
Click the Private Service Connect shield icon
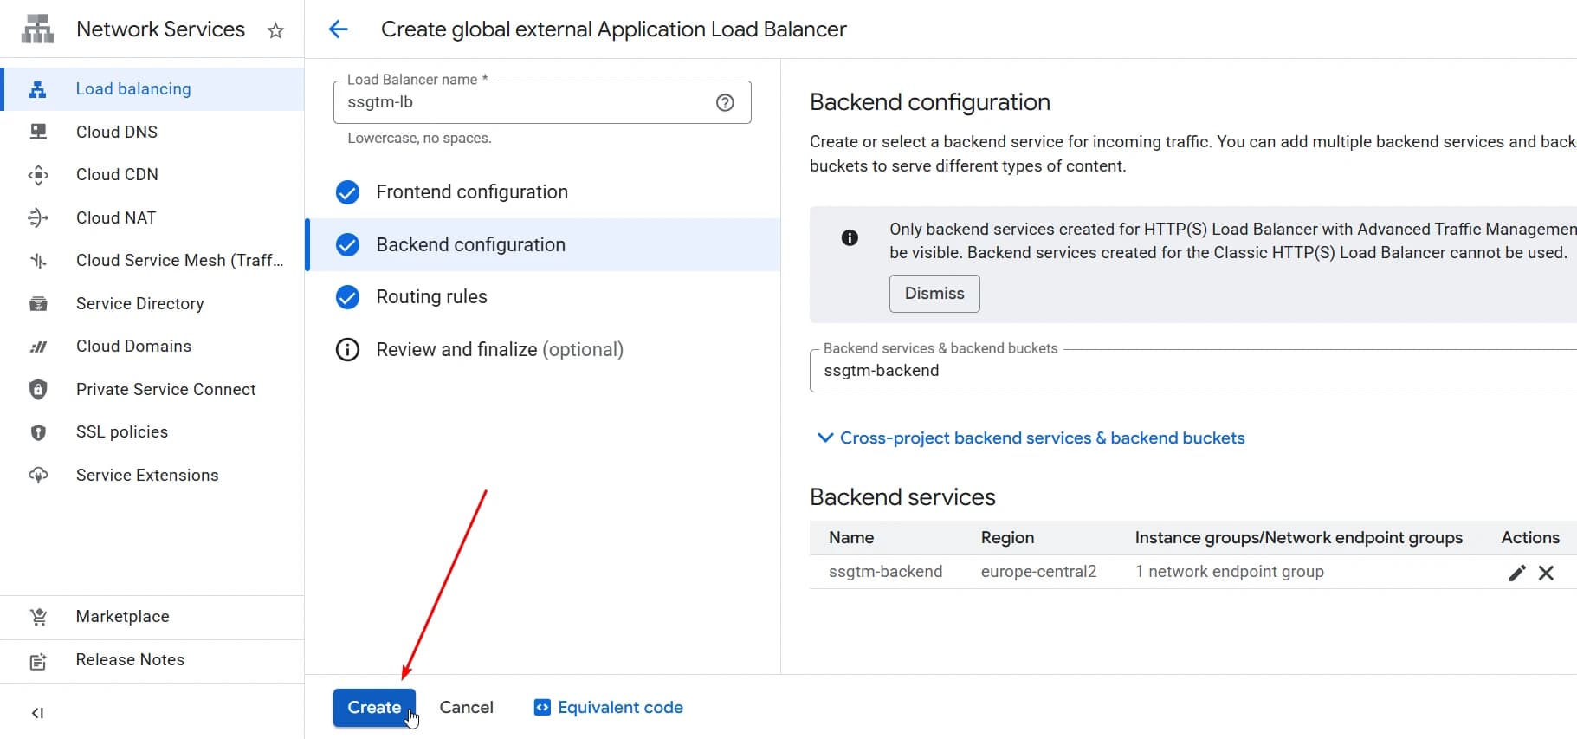[38, 389]
